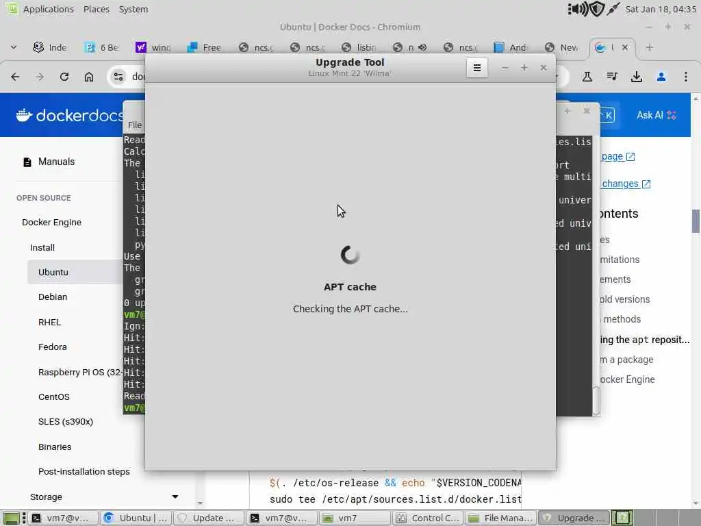Switch to the Yahoo 'wind' browser tab
This screenshot has height=526, width=701.
(153, 47)
